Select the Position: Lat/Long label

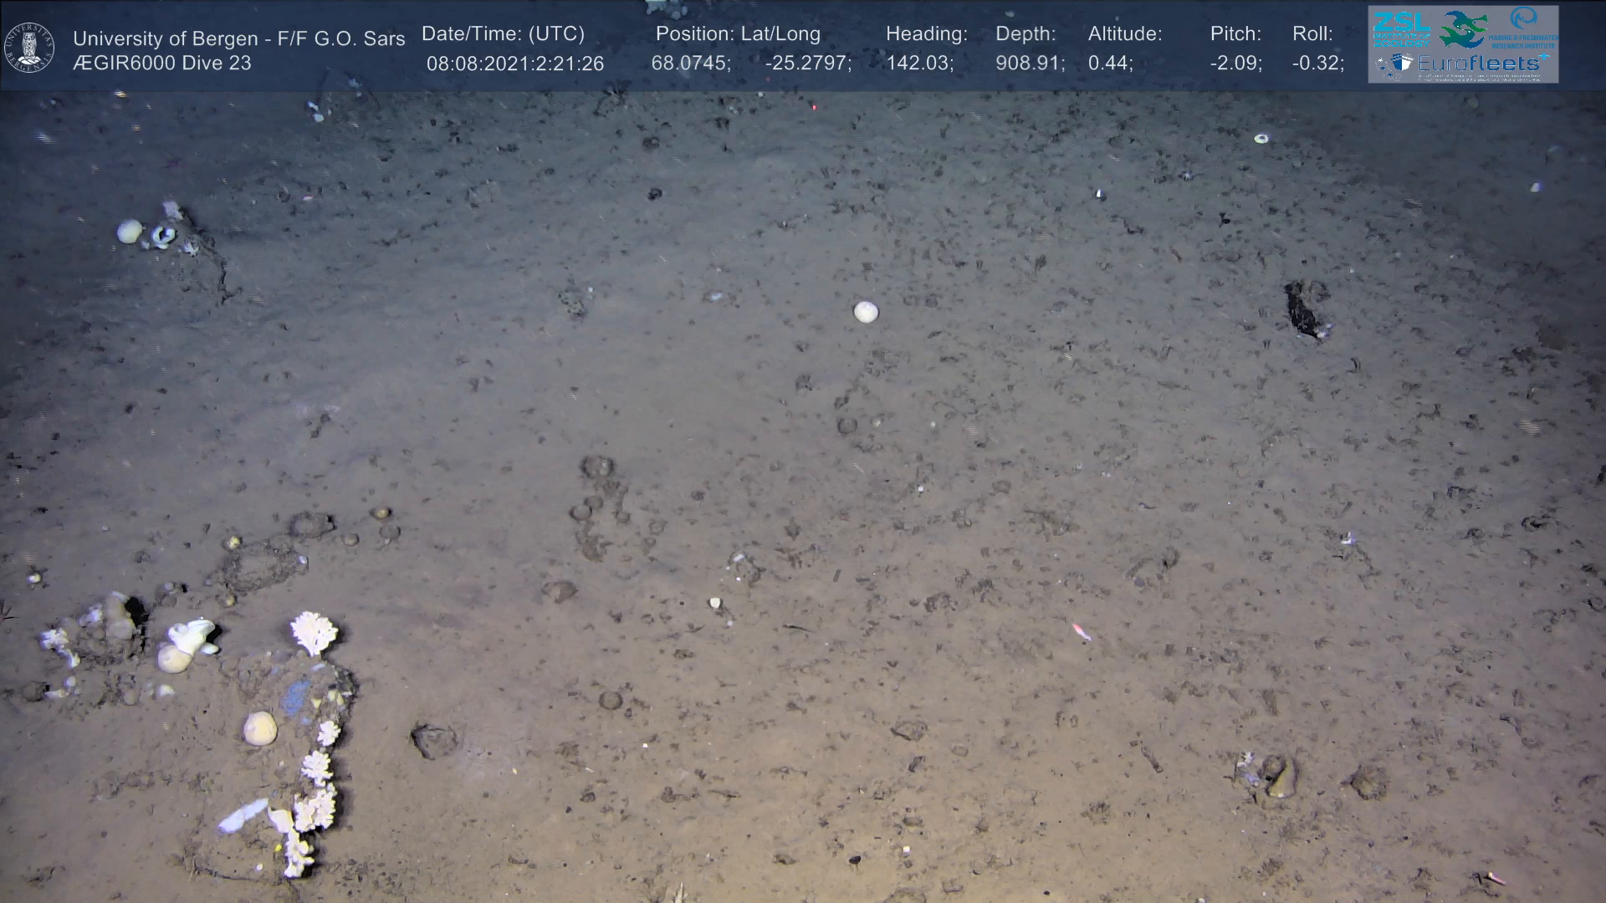(x=738, y=34)
